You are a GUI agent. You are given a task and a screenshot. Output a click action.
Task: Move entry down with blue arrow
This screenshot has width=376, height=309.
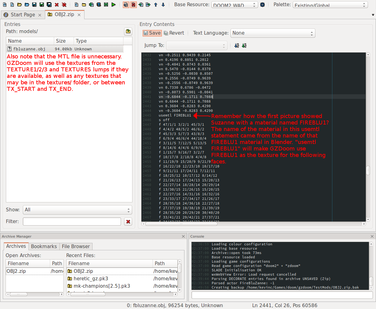(163, 5)
